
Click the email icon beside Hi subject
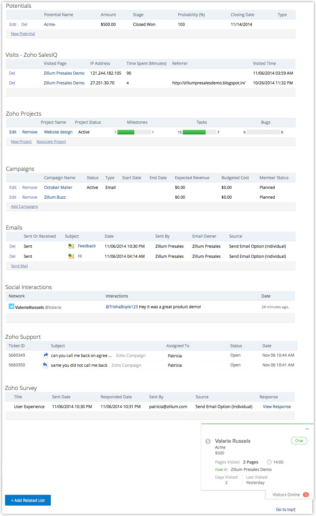[71, 256]
